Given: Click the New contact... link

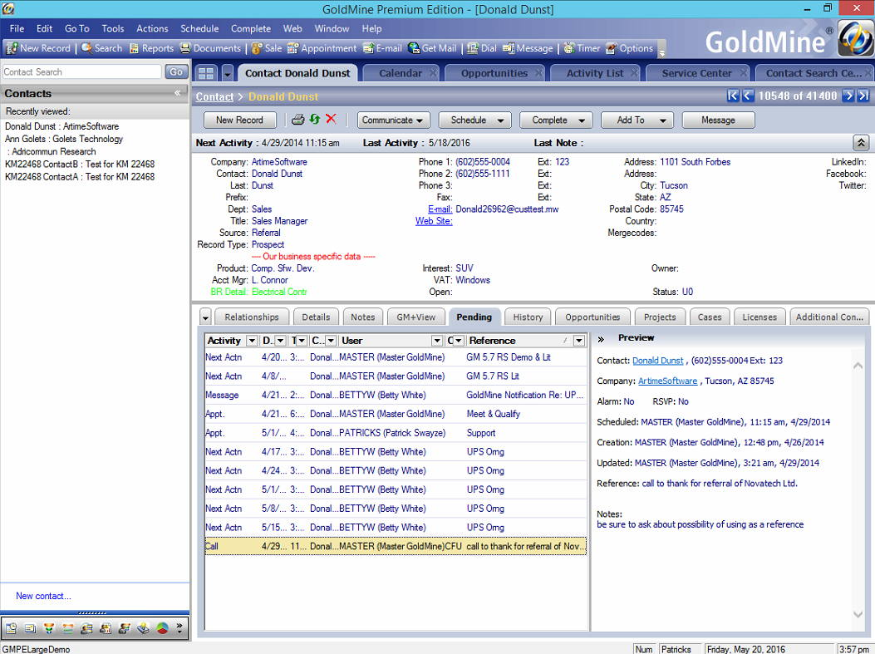Looking at the screenshot, I should pos(43,596).
